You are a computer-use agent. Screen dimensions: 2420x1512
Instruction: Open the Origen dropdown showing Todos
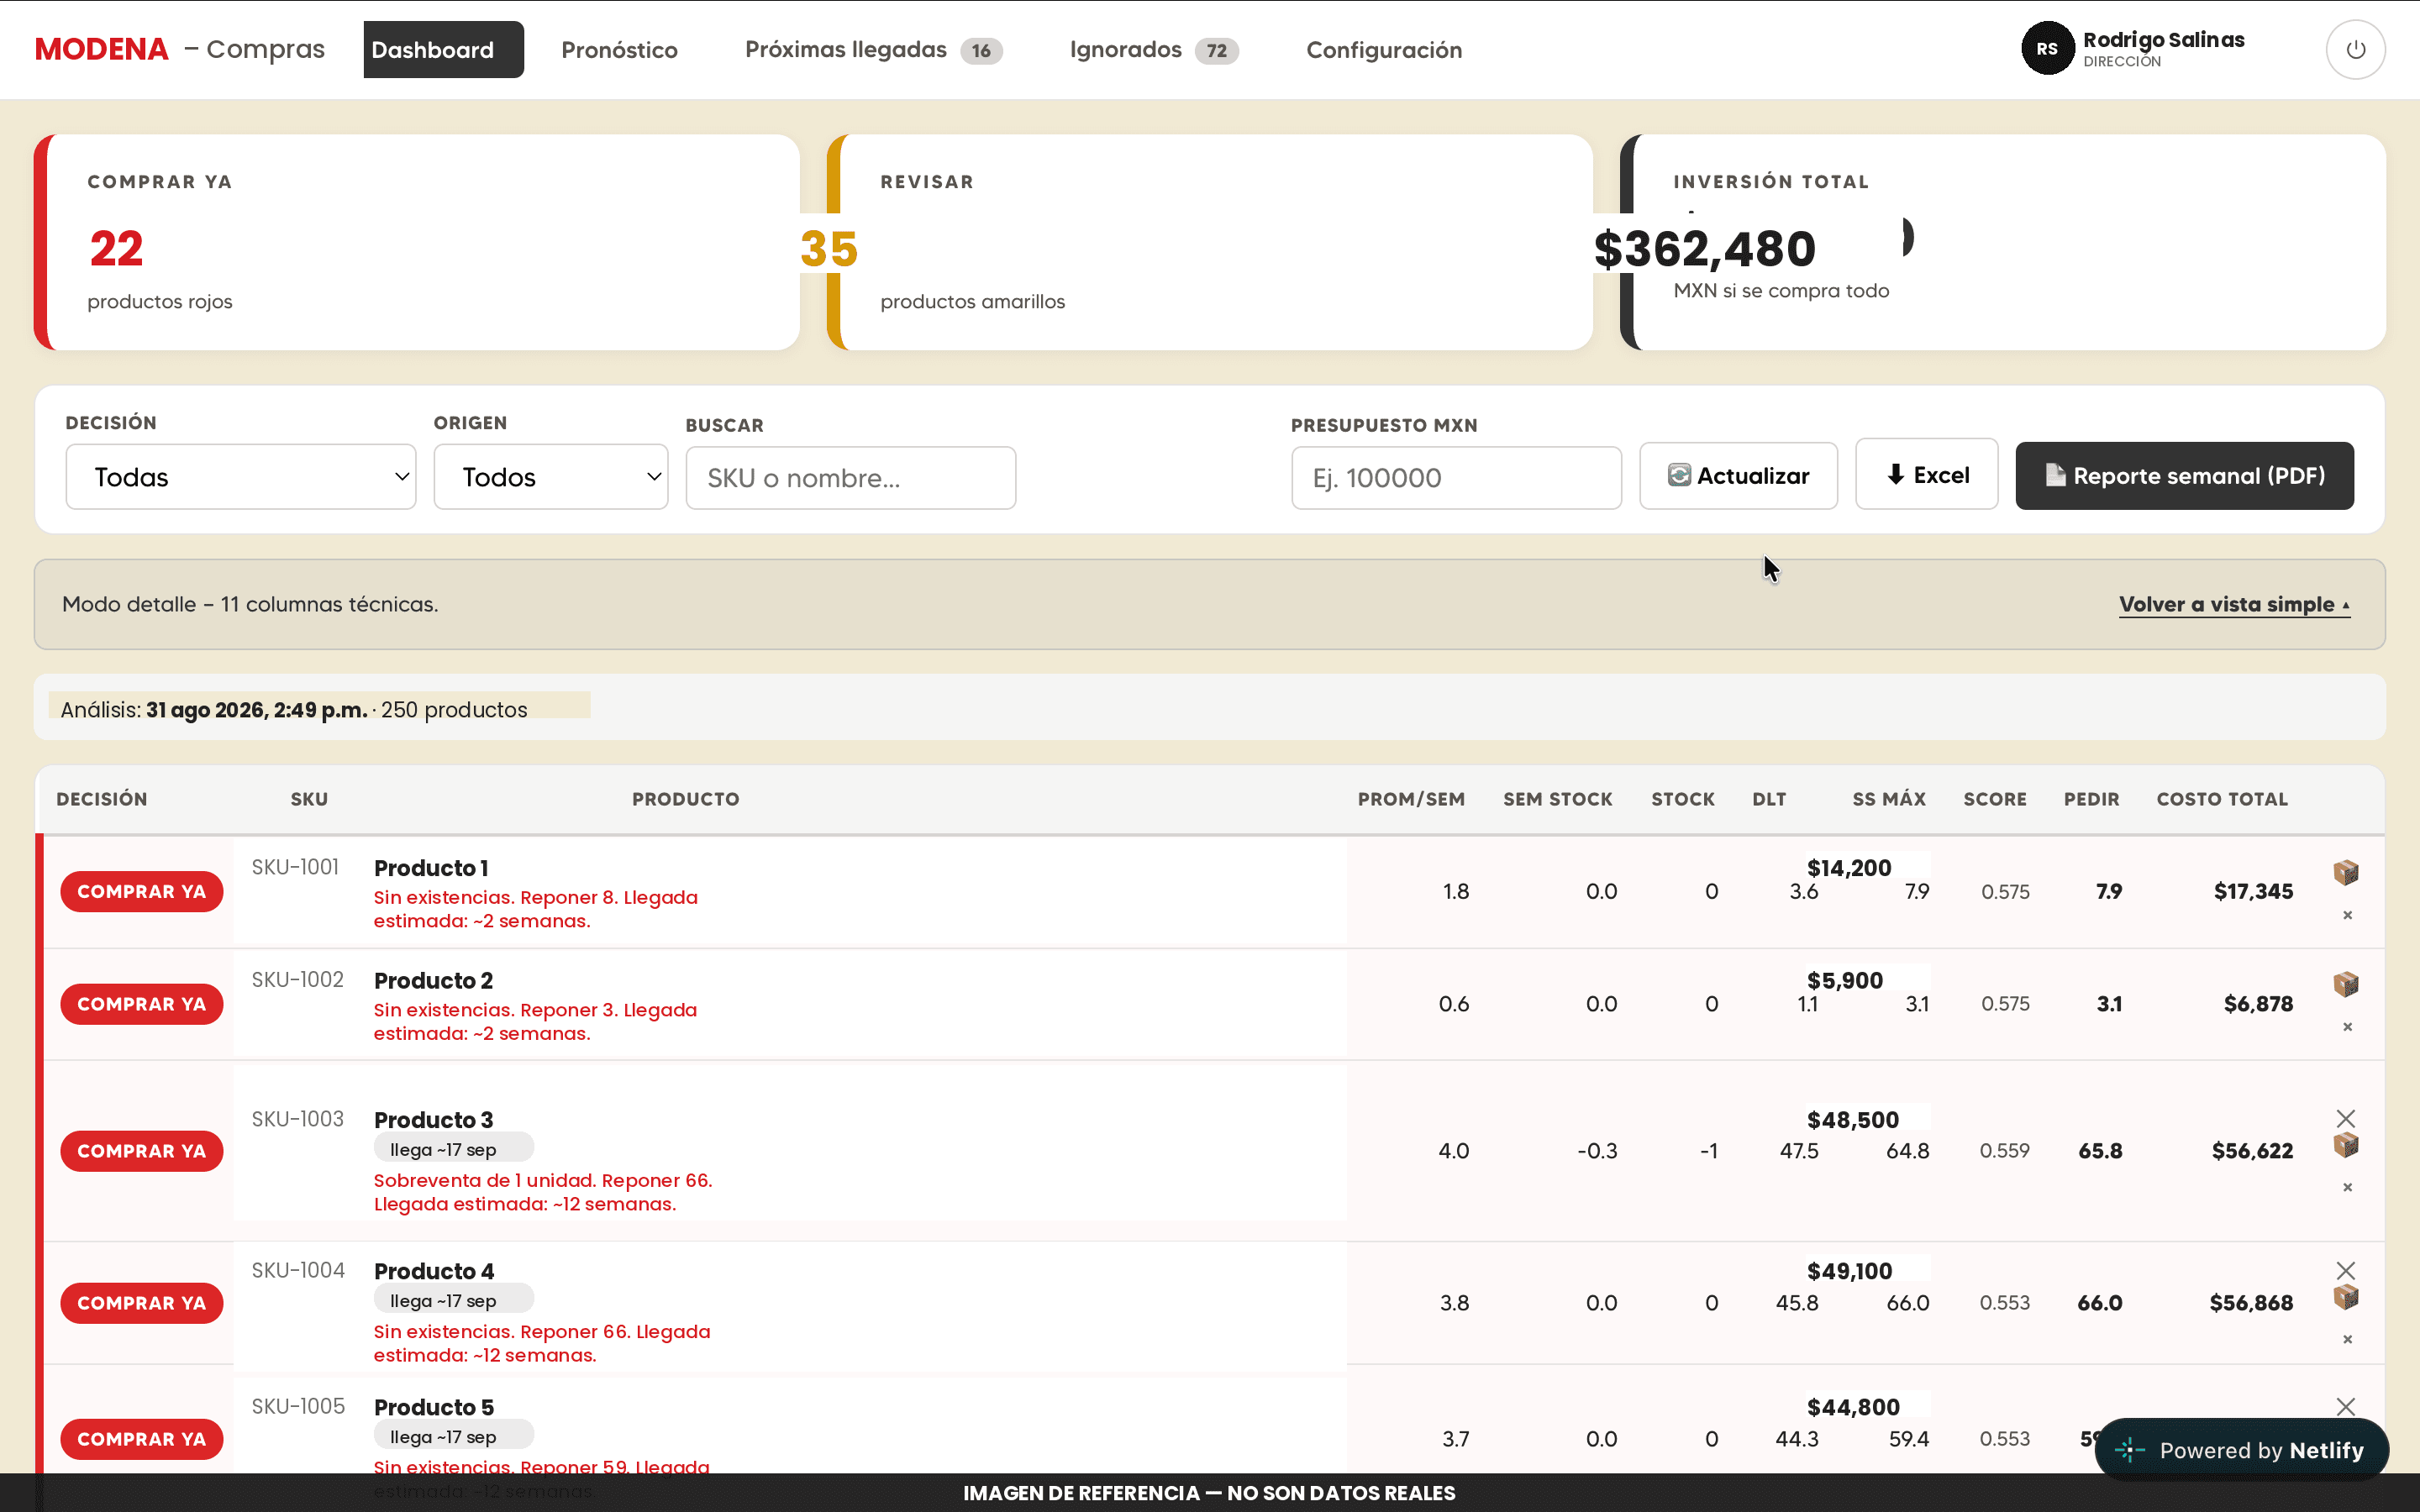(x=551, y=477)
